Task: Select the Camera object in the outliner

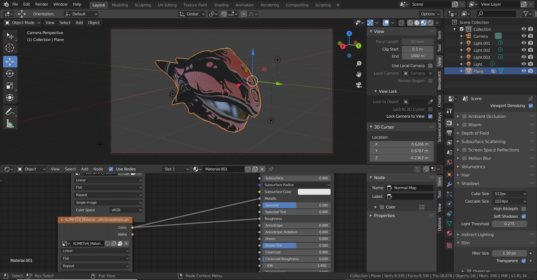Action: (480, 36)
